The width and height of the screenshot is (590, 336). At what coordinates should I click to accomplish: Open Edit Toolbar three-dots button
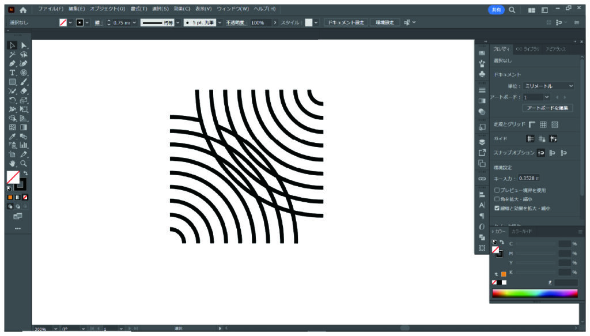(x=18, y=228)
